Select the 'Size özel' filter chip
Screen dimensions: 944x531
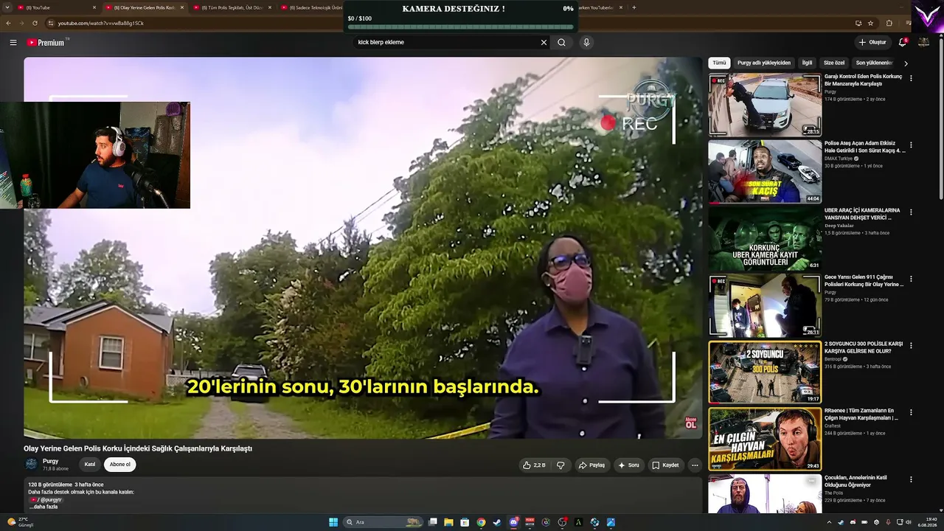coord(834,63)
